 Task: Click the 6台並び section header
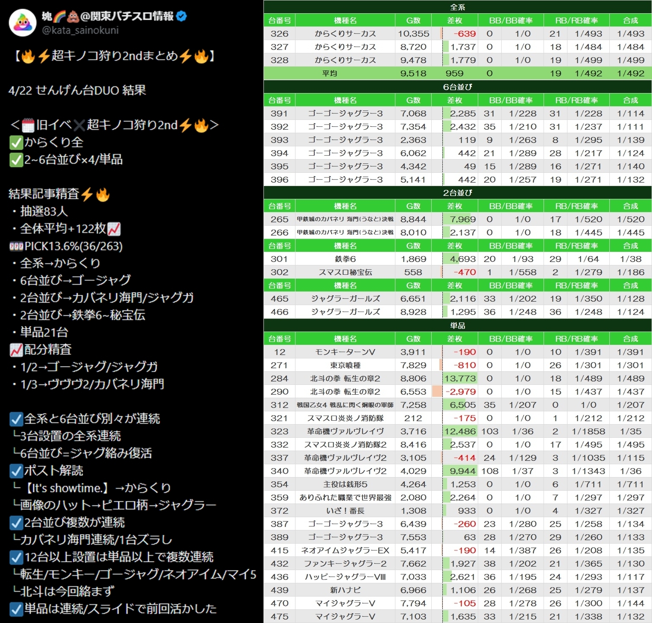pos(458,87)
